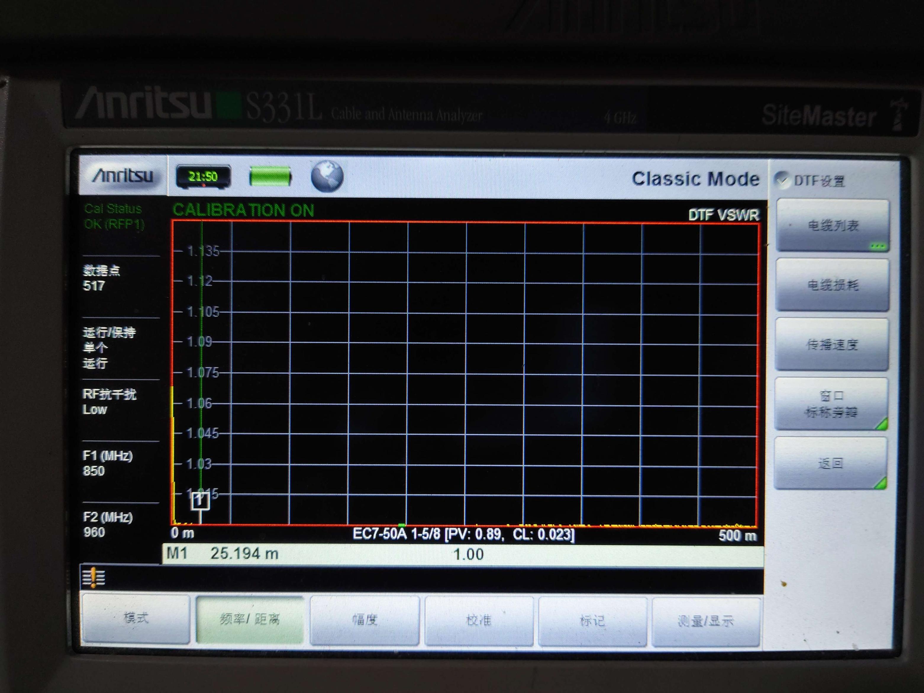The height and width of the screenshot is (693, 924).
Task: Click the globe icon in header
Action: pyautogui.click(x=327, y=176)
